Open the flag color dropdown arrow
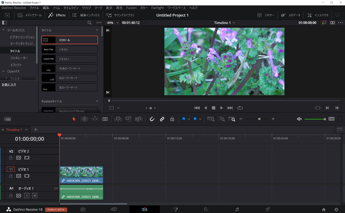 189,119
